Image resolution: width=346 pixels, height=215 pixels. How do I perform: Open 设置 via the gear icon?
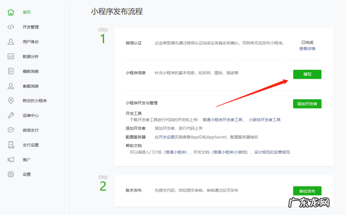(11, 174)
